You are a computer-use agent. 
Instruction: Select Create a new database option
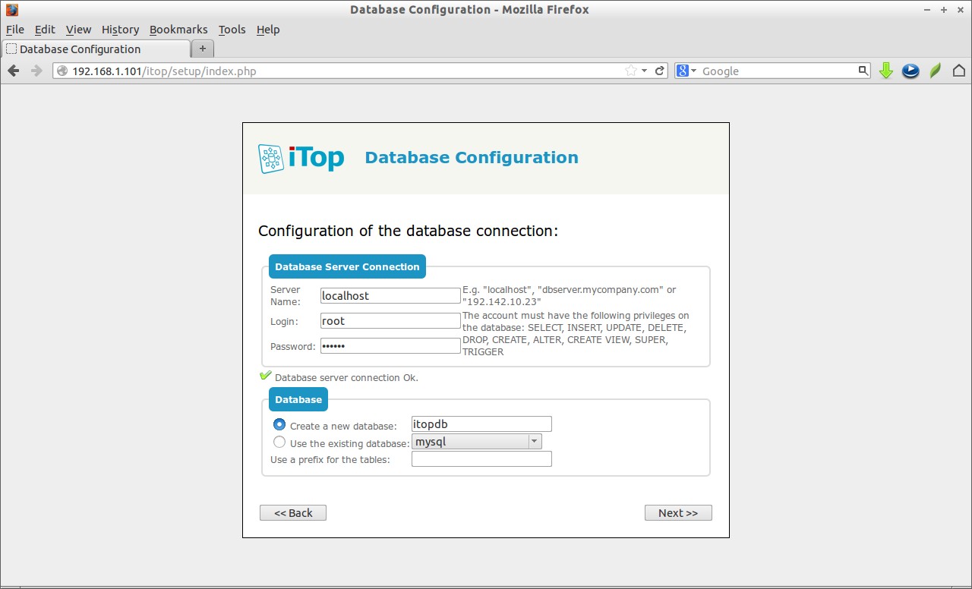[279, 424]
